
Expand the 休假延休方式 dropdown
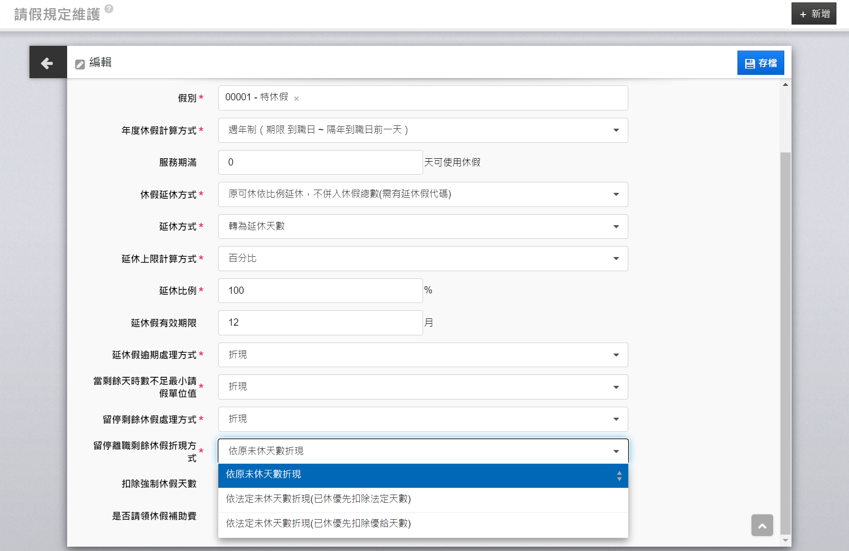(x=423, y=194)
